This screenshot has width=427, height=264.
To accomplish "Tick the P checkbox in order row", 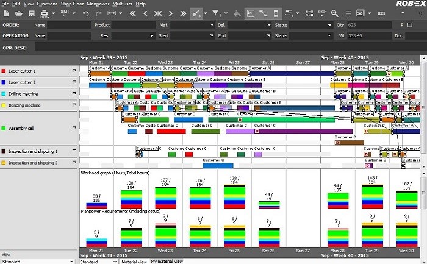I will tap(409, 25).
